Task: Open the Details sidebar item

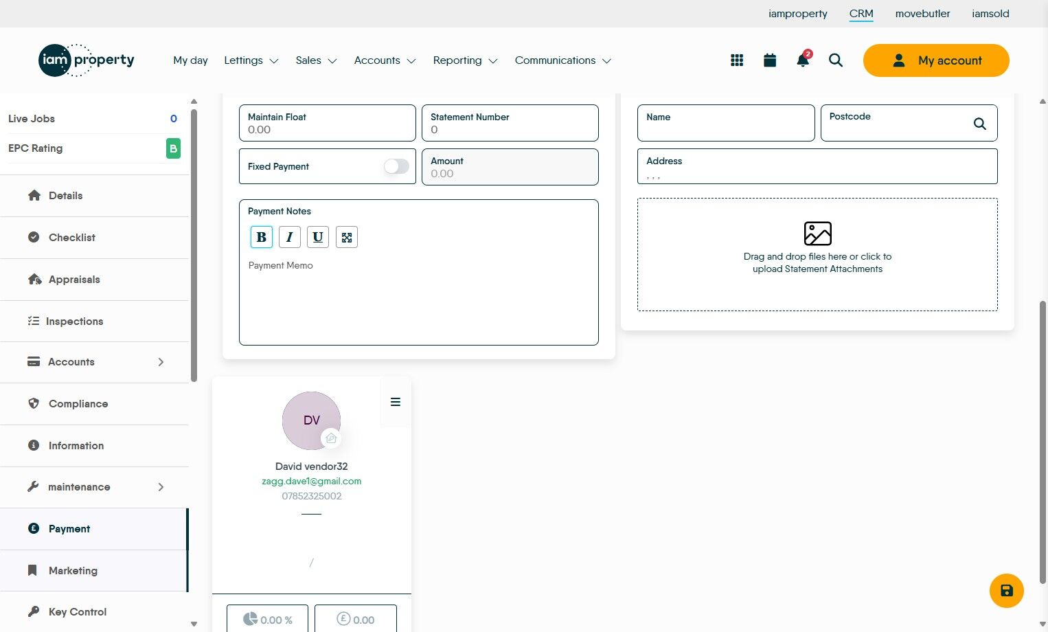Action: [95, 196]
